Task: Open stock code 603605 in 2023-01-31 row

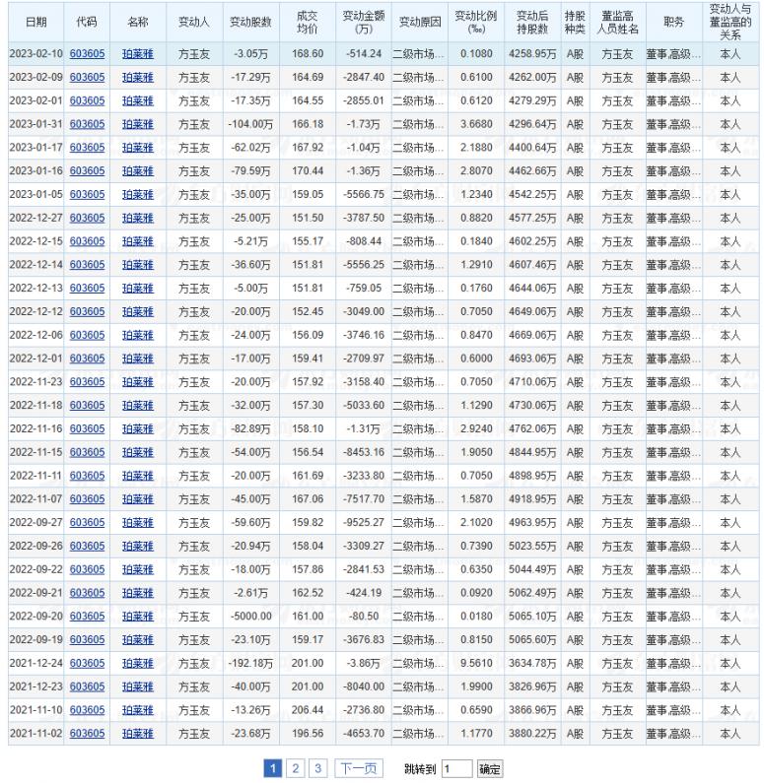Action: (x=87, y=124)
